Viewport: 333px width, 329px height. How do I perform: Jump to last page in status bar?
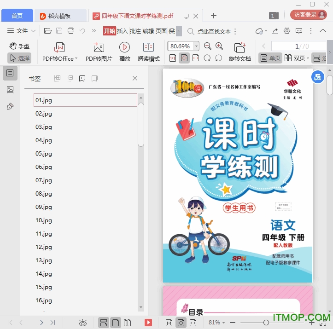click(53, 323)
